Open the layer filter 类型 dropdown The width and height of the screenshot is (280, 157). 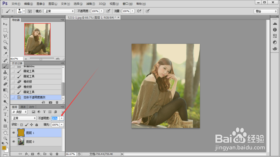point(19,112)
